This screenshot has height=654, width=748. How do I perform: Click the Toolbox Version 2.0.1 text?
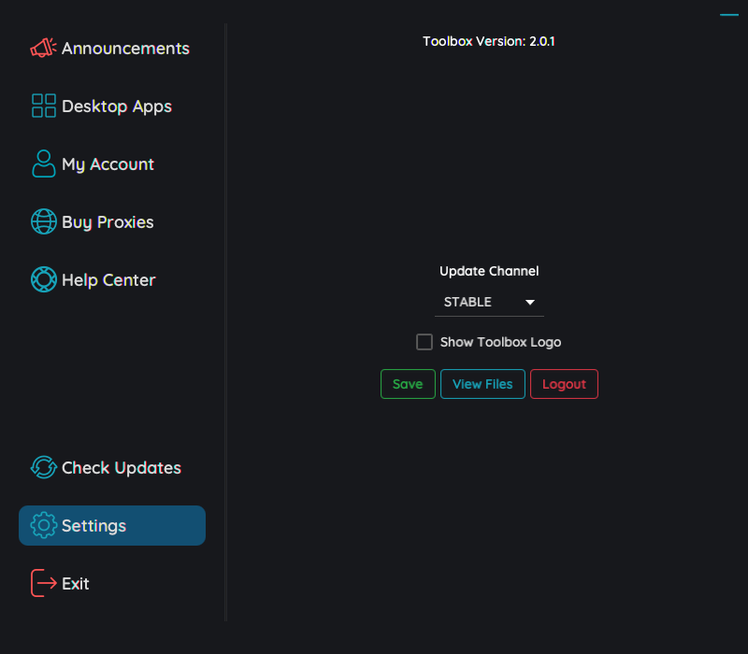488,41
